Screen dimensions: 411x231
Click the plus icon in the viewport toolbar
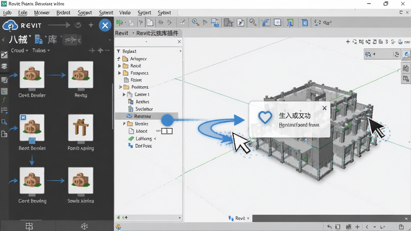point(348,42)
